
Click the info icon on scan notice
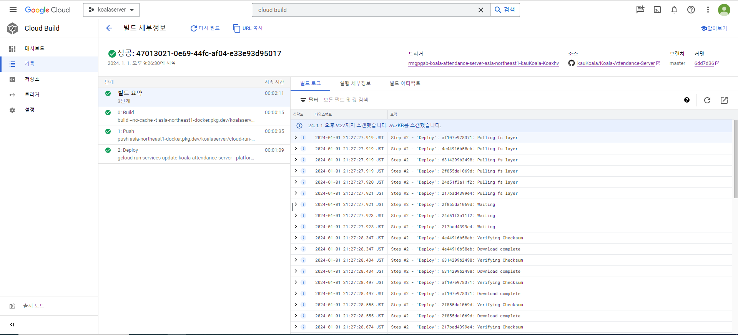299,126
